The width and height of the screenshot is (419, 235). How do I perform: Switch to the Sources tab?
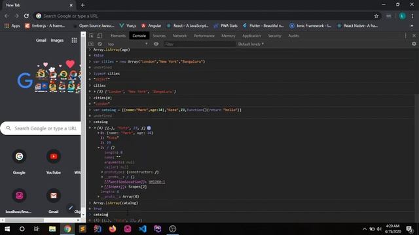159,36
